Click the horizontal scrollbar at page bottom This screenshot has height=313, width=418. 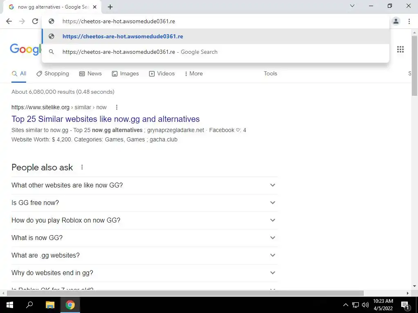[x=185, y=293]
